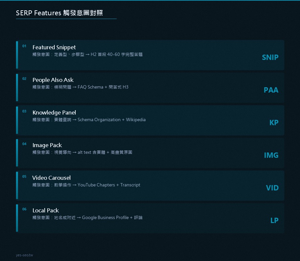Click the IMG badge on Image Pack row
The width and height of the screenshot is (300, 261).
[271, 155]
